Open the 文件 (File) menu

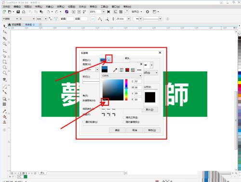point(6,7)
